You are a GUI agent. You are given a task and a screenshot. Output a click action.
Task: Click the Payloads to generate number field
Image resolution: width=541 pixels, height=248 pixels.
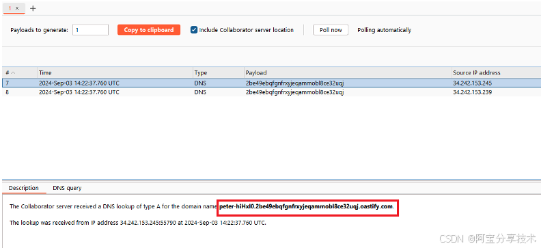pyautogui.click(x=90, y=30)
